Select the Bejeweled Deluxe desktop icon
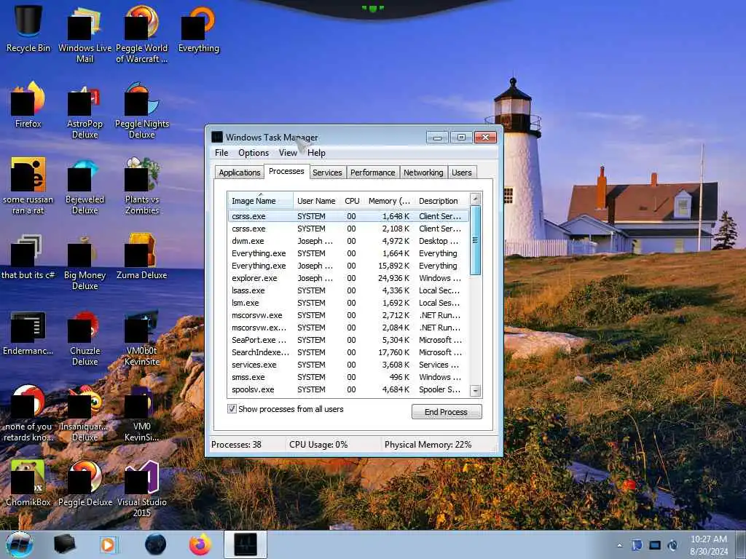 (85, 186)
